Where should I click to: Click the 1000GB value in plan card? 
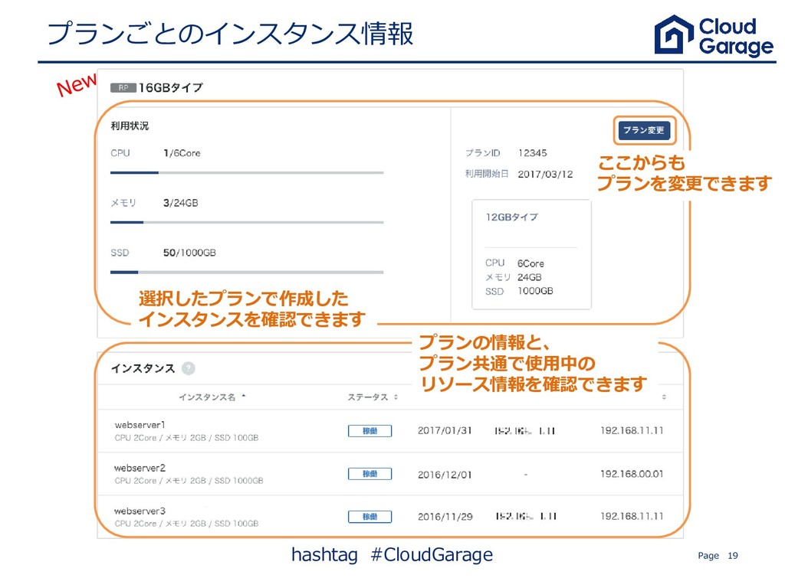tap(535, 291)
